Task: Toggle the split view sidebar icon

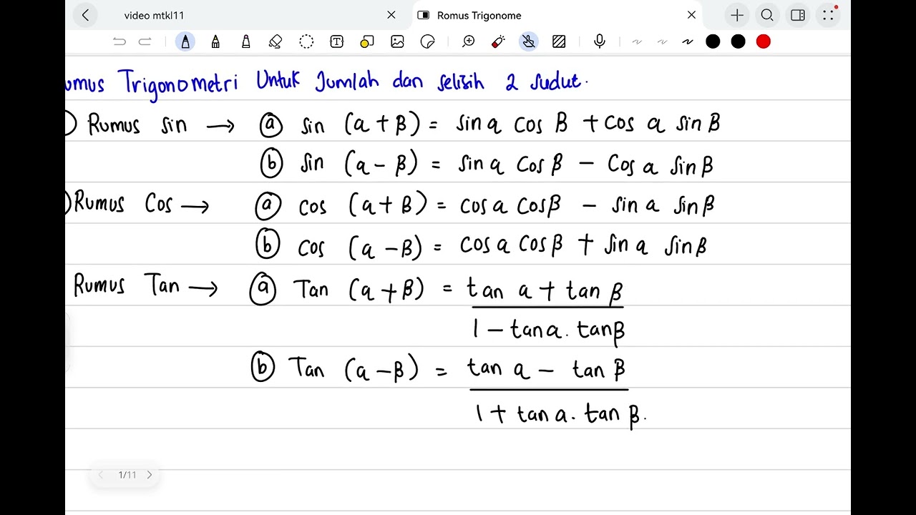Action: point(798,15)
